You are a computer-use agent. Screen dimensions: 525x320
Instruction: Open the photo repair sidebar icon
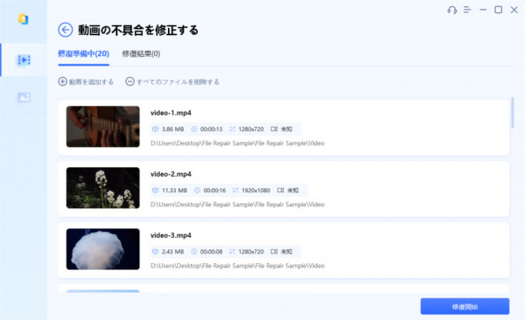(x=24, y=97)
